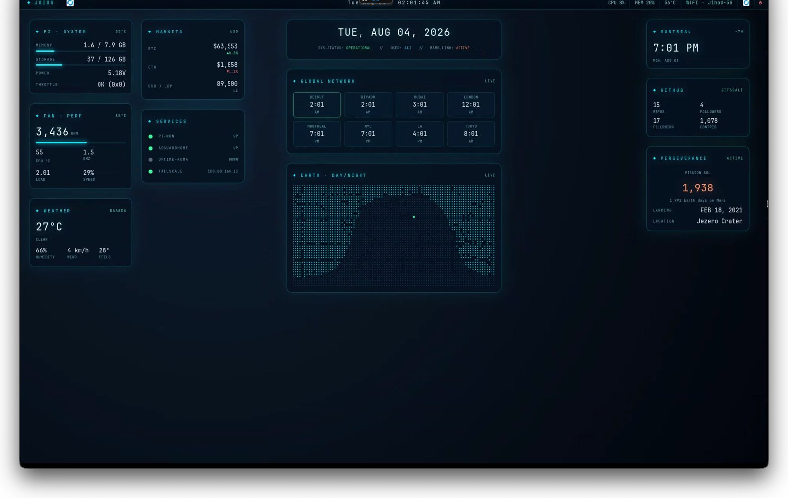Click the red power icon in top bar

click(x=760, y=3)
